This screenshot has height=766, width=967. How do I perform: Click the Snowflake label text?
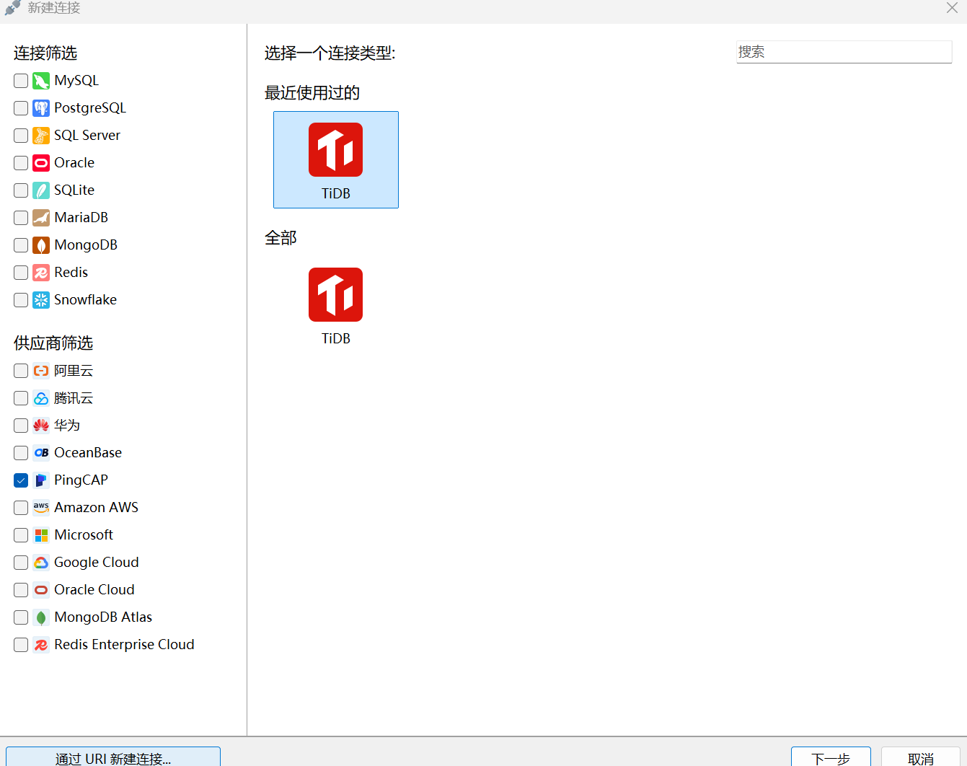coord(85,300)
